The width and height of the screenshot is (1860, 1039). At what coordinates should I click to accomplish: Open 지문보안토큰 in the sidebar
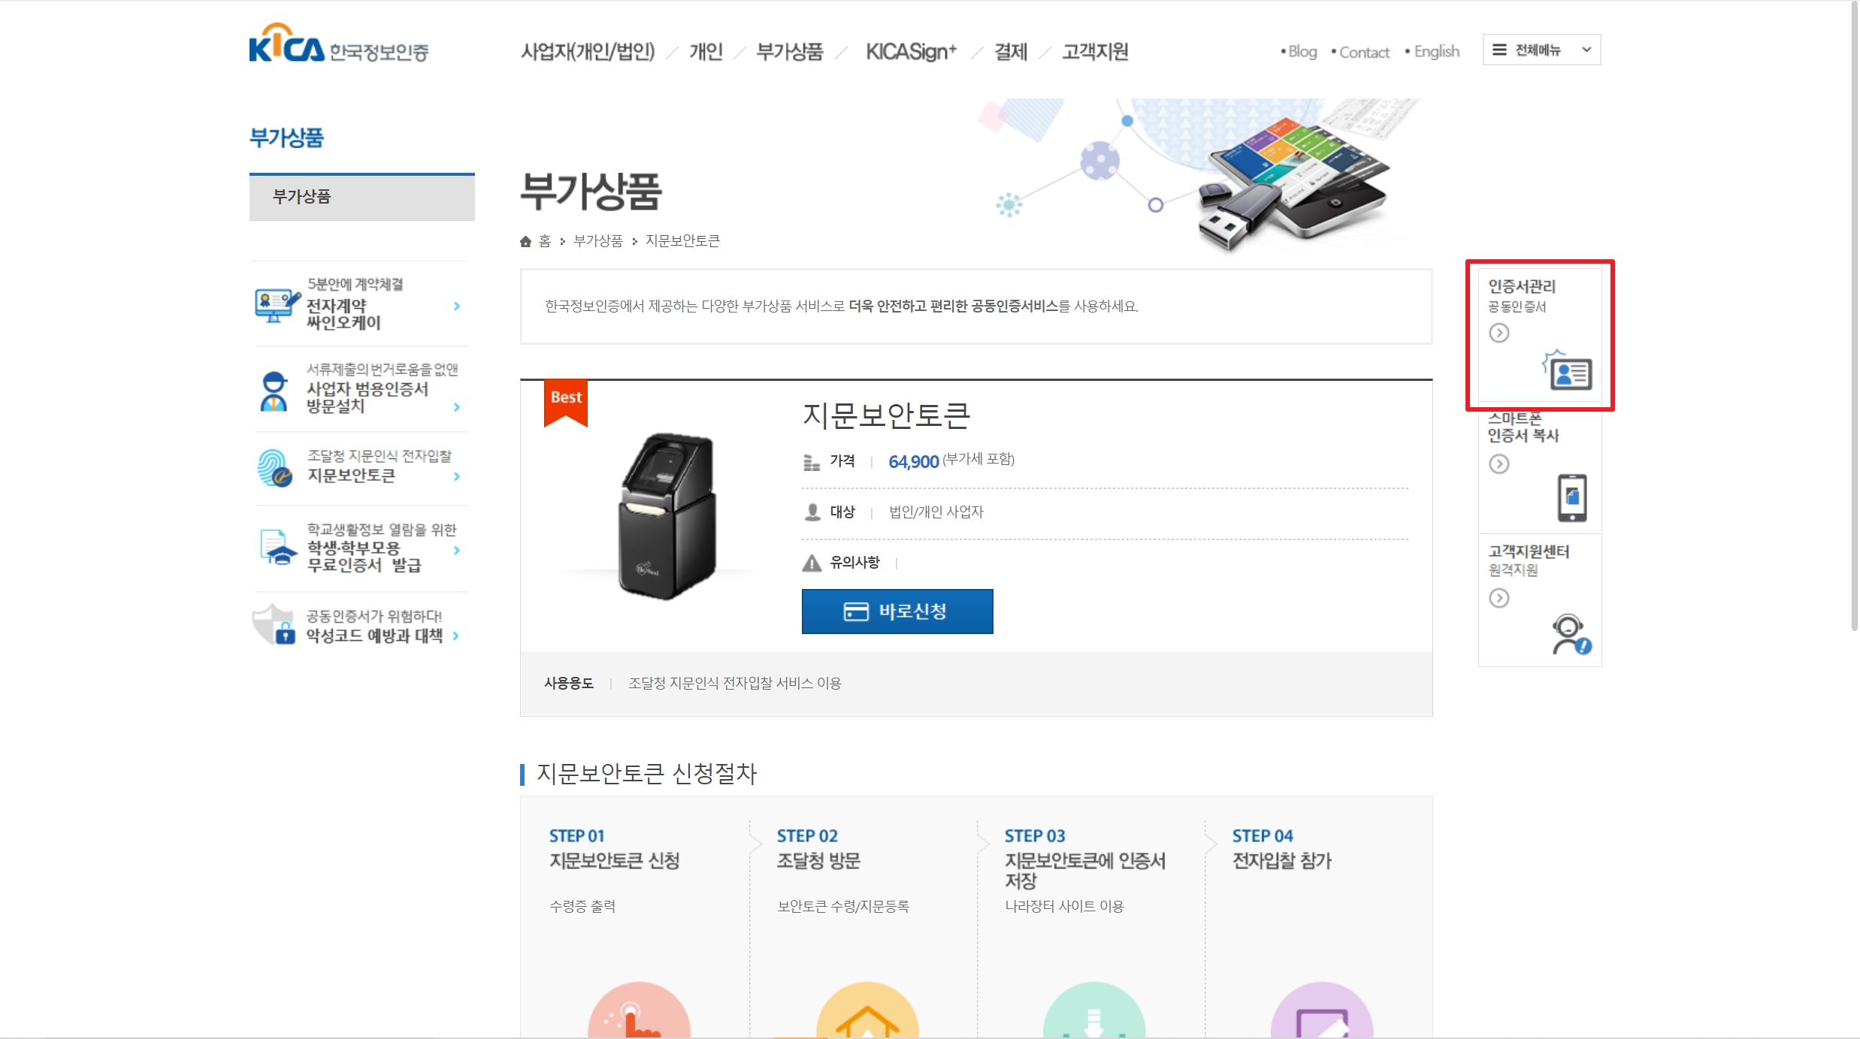360,468
